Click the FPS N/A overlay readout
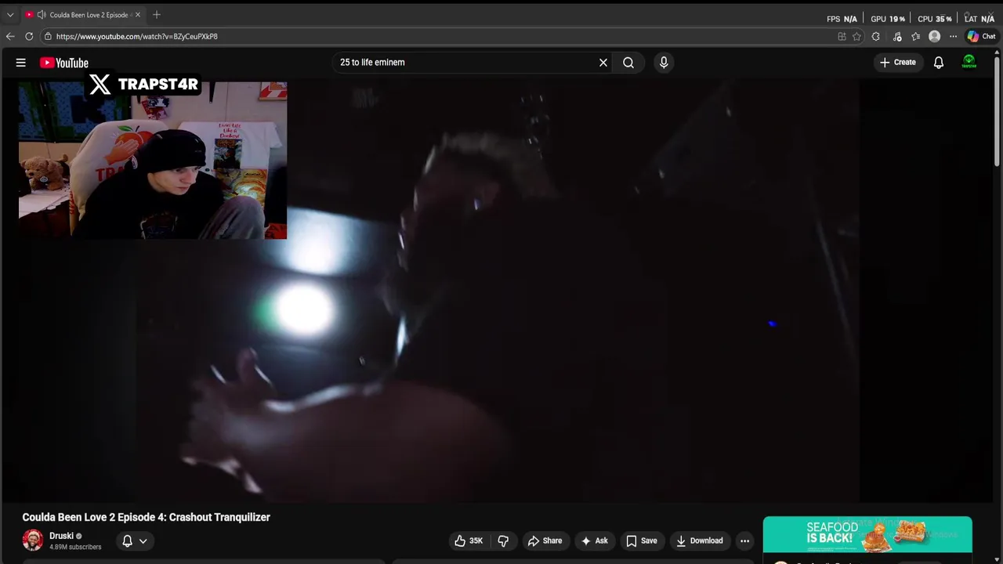 point(842,19)
